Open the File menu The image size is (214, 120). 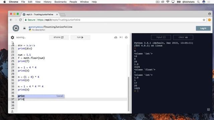click(23, 2)
